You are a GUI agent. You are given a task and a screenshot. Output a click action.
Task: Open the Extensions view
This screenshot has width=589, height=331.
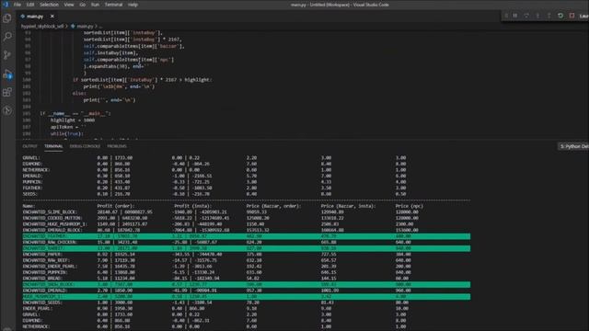(7, 92)
